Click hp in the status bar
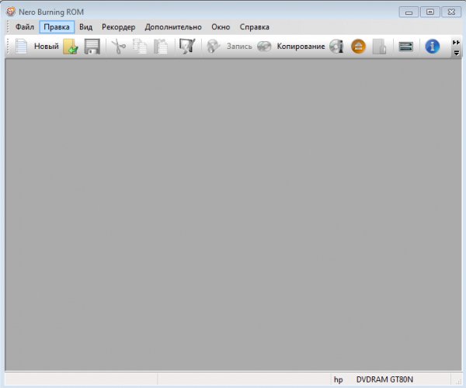Screen dimensions: 466x388 [338, 379]
